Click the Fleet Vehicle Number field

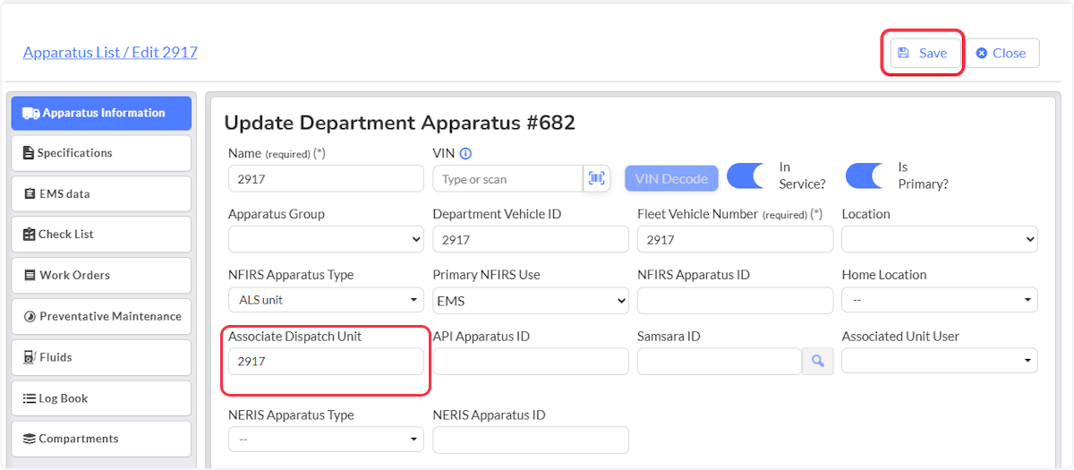click(x=735, y=239)
